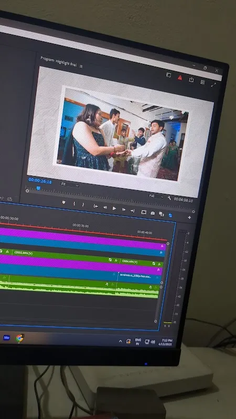Open the button editor plus icon

(189, 217)
